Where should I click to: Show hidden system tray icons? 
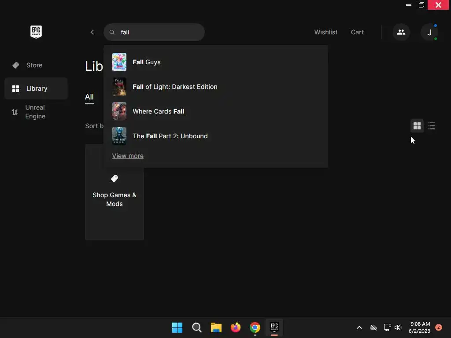point(359,327)
